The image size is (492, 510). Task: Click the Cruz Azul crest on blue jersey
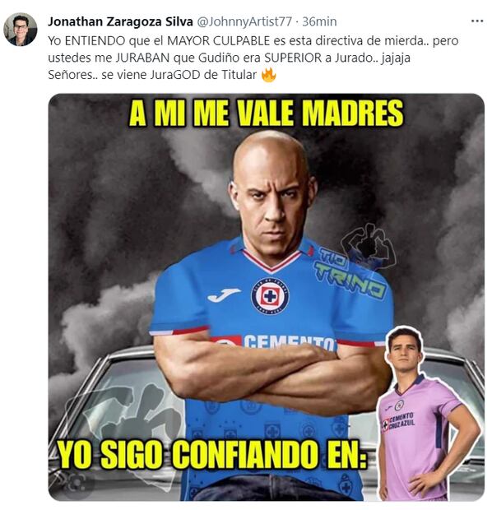tap(270, 296)
